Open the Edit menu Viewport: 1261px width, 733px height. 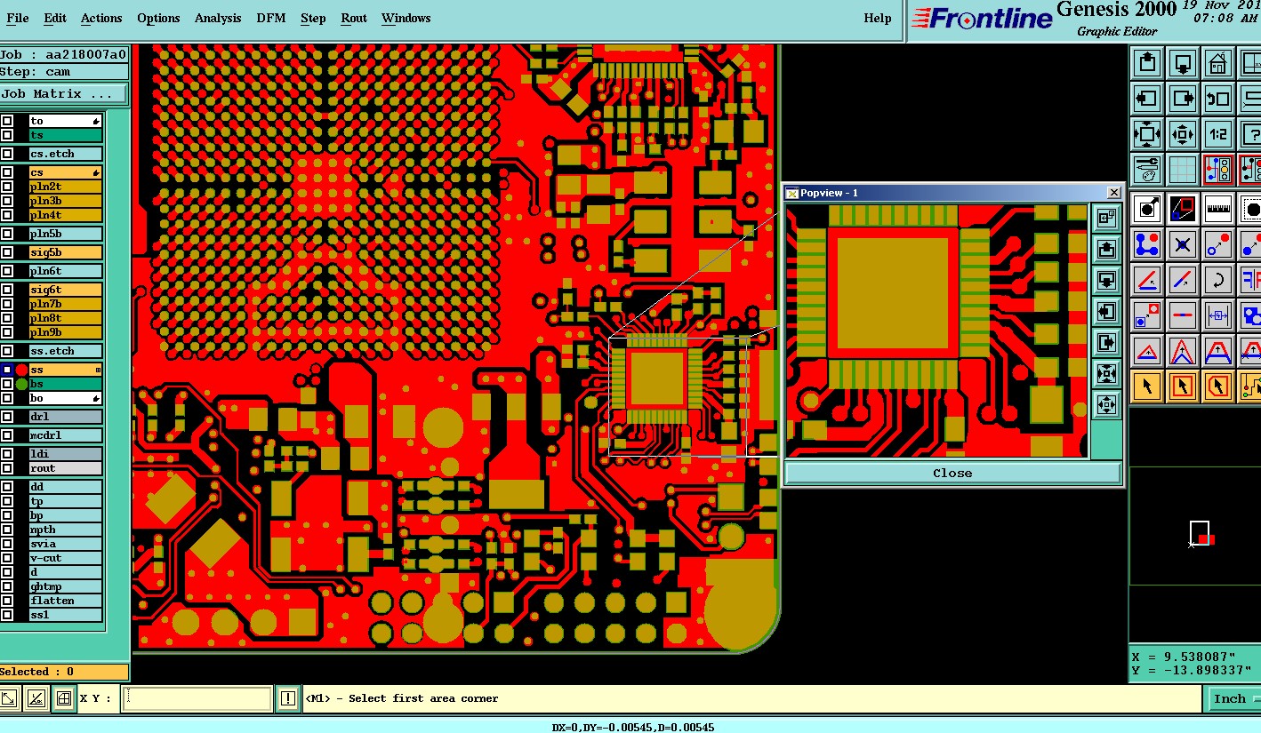pyautogui.click(x=55, y=18)
